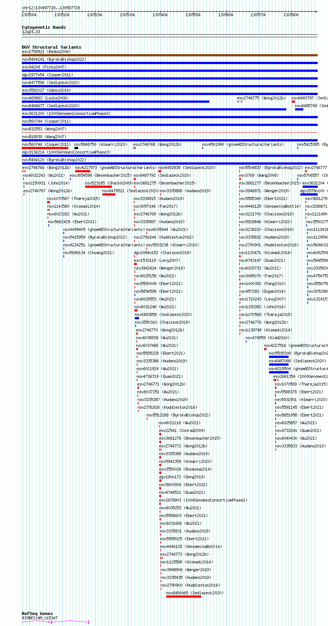Viewport: 328px width, 626px height.
Task: Select variant nsv5848750 (Almarri2020) label
Action: [101, 144]
